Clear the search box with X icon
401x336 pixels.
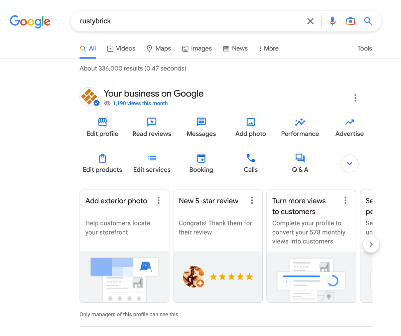tap(310, 21)
